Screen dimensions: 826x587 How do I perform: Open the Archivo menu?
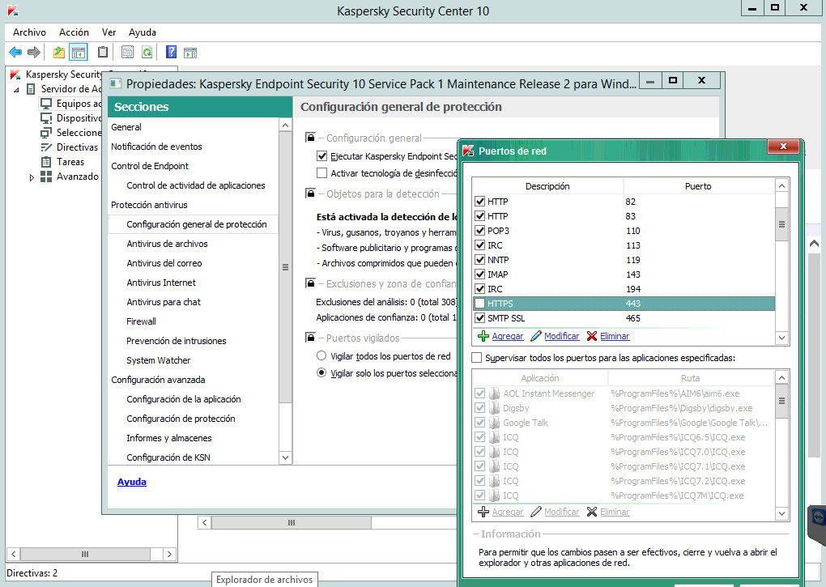pyautogui.click(x=29, y=32)
